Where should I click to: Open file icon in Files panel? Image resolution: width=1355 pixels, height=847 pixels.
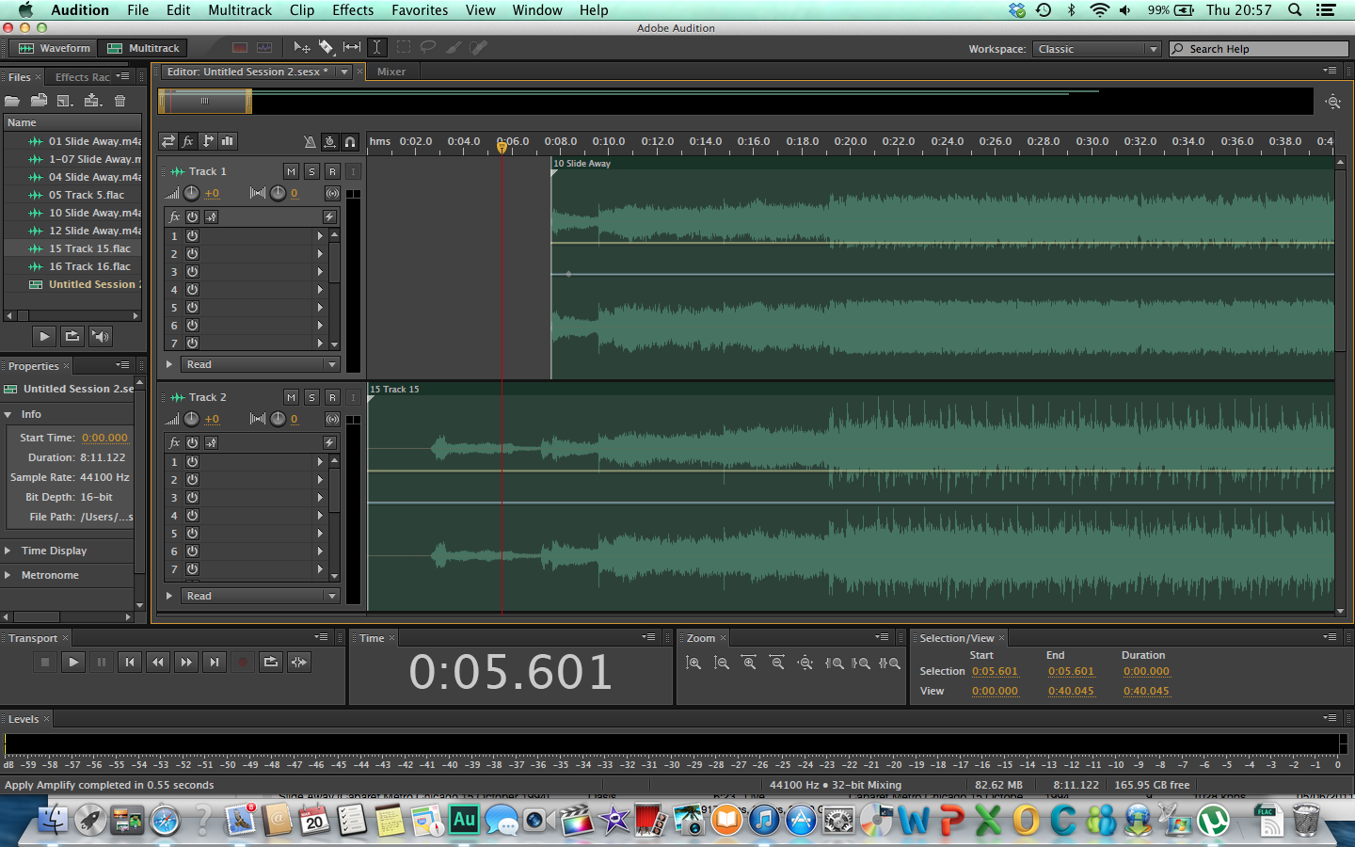(x=12, y=101)
